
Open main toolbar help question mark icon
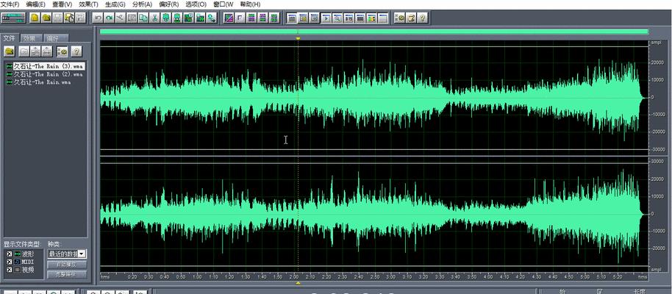tap(423, 18)
